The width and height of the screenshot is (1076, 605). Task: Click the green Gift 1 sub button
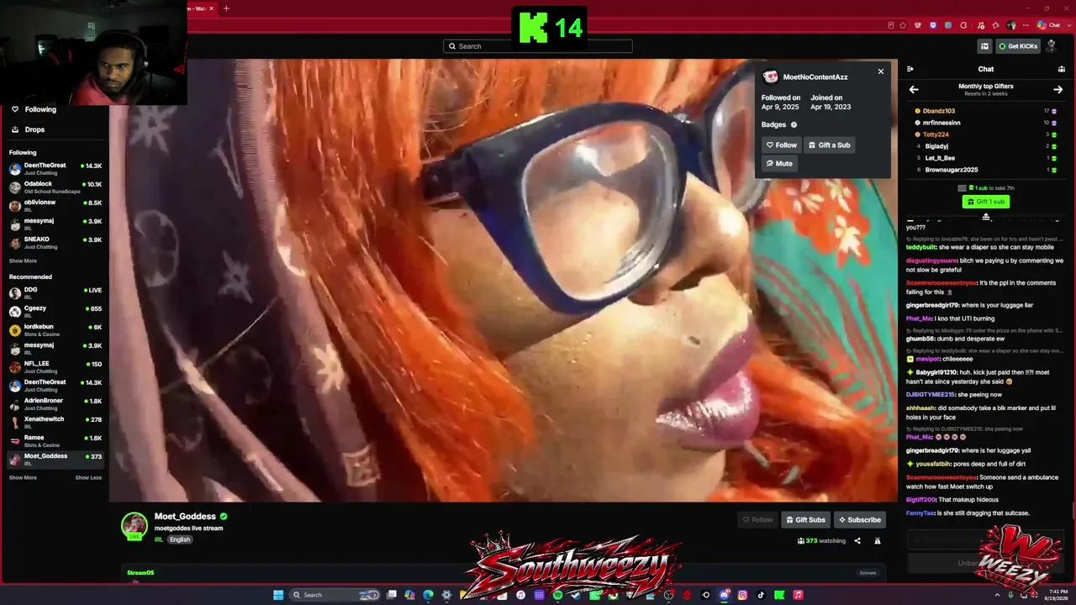pos(985,202)
